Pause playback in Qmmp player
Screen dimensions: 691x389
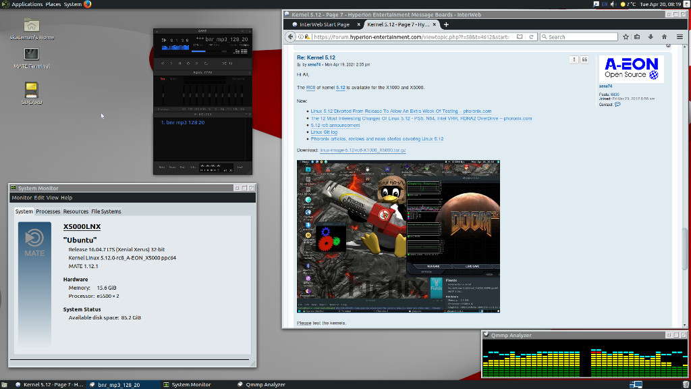point(179,63)
